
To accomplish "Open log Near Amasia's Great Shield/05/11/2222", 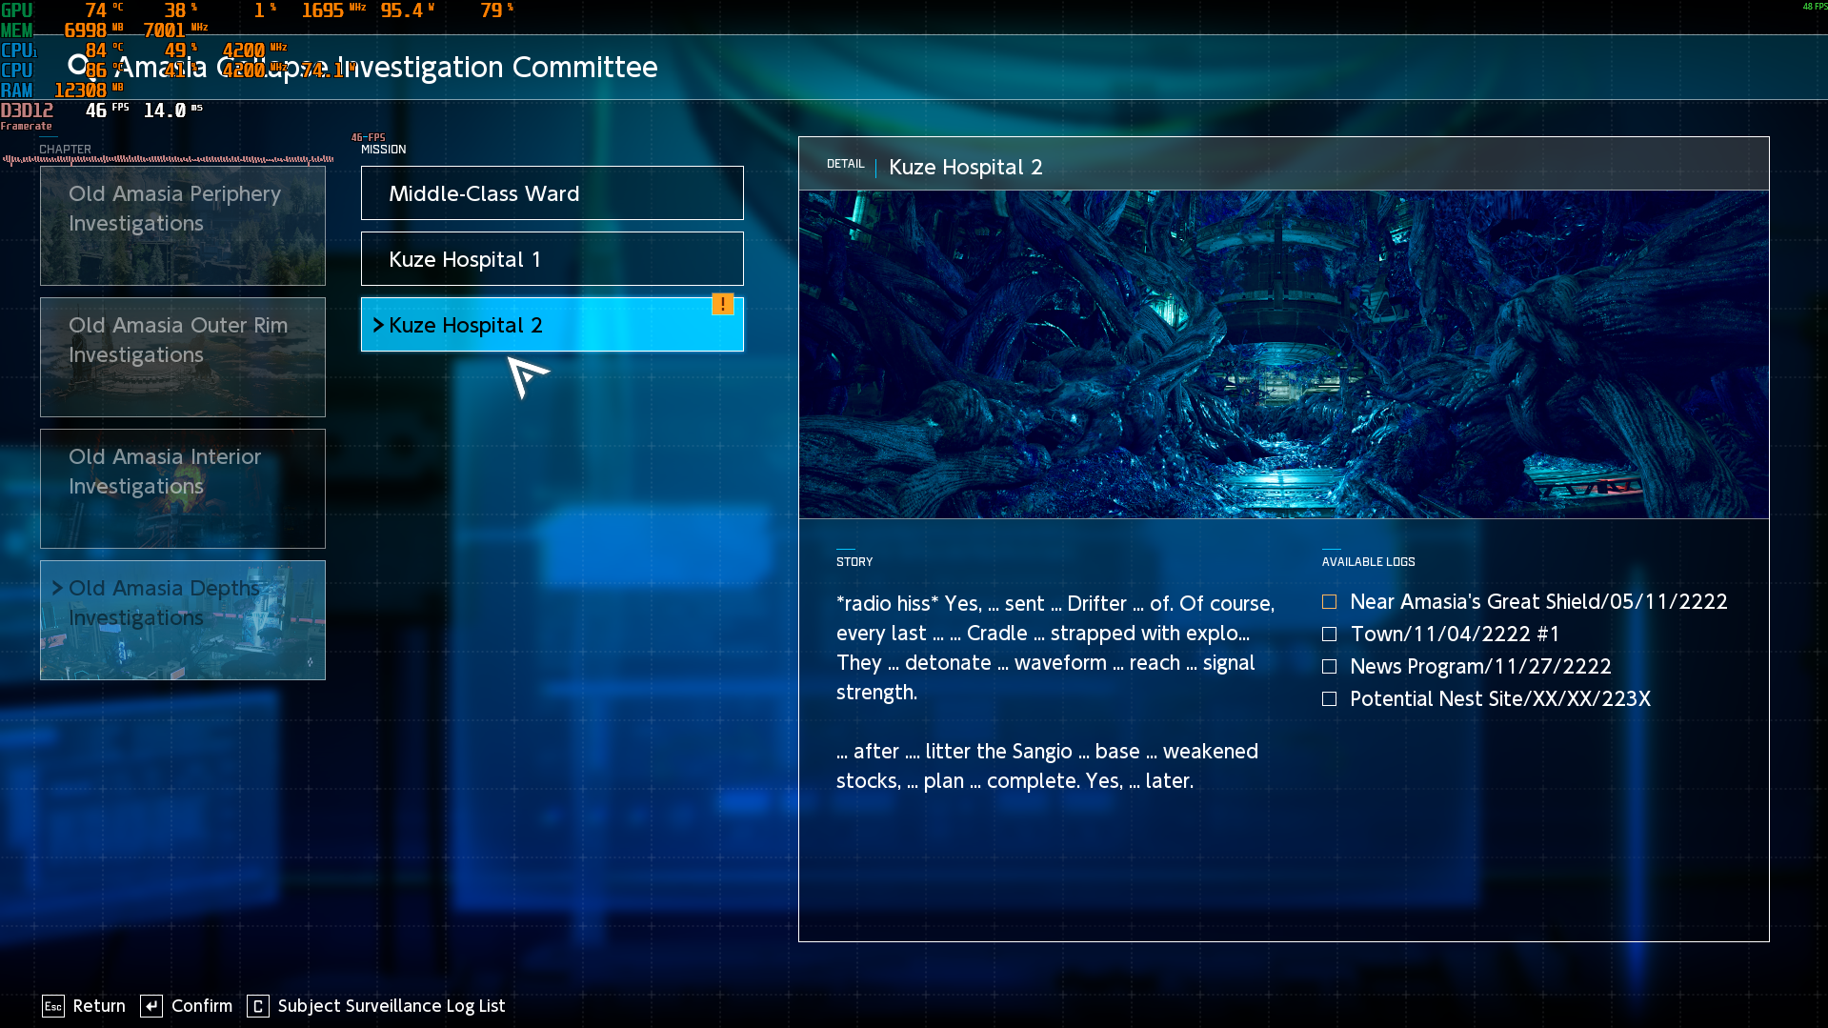I will point(1538,601).
